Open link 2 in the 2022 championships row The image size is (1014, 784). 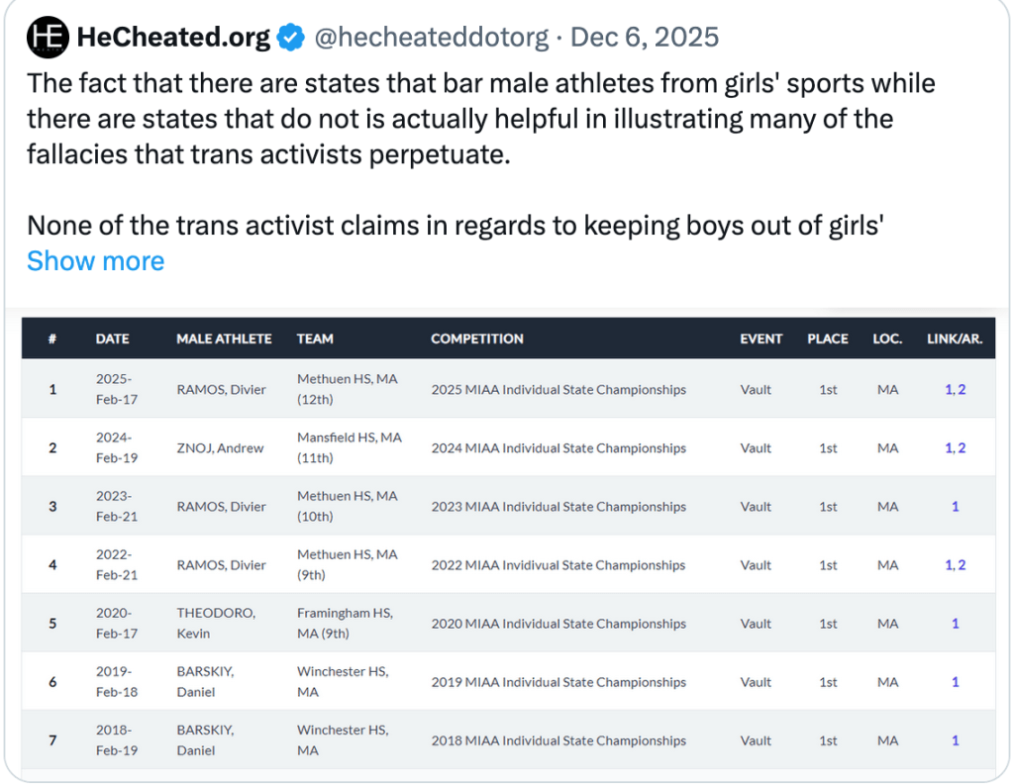coord(962,564)
